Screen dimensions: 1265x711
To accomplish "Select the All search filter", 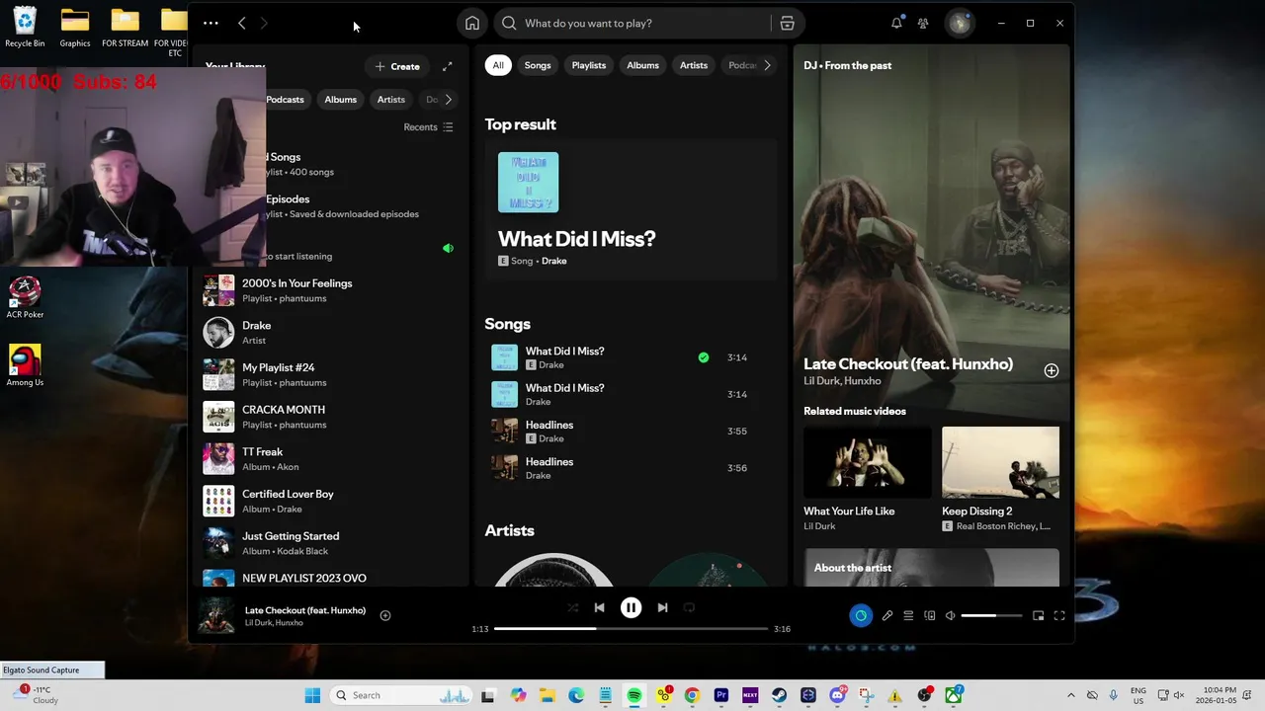I will coord(498,65).
